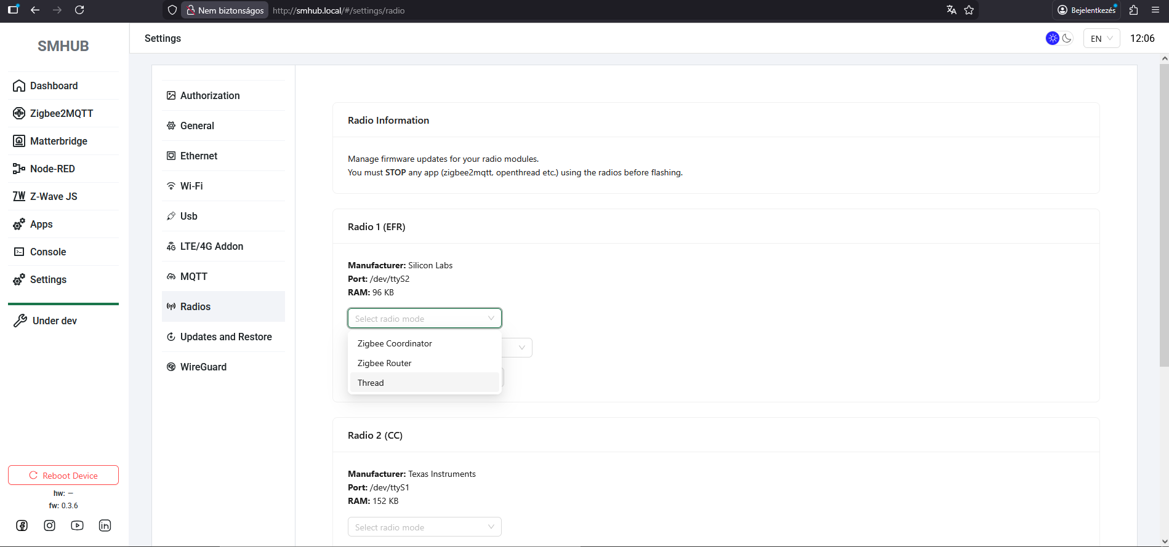Open the Instagram social icon
The height and width of the screenshot is (547, 1169).
click(x=50, y=525)
